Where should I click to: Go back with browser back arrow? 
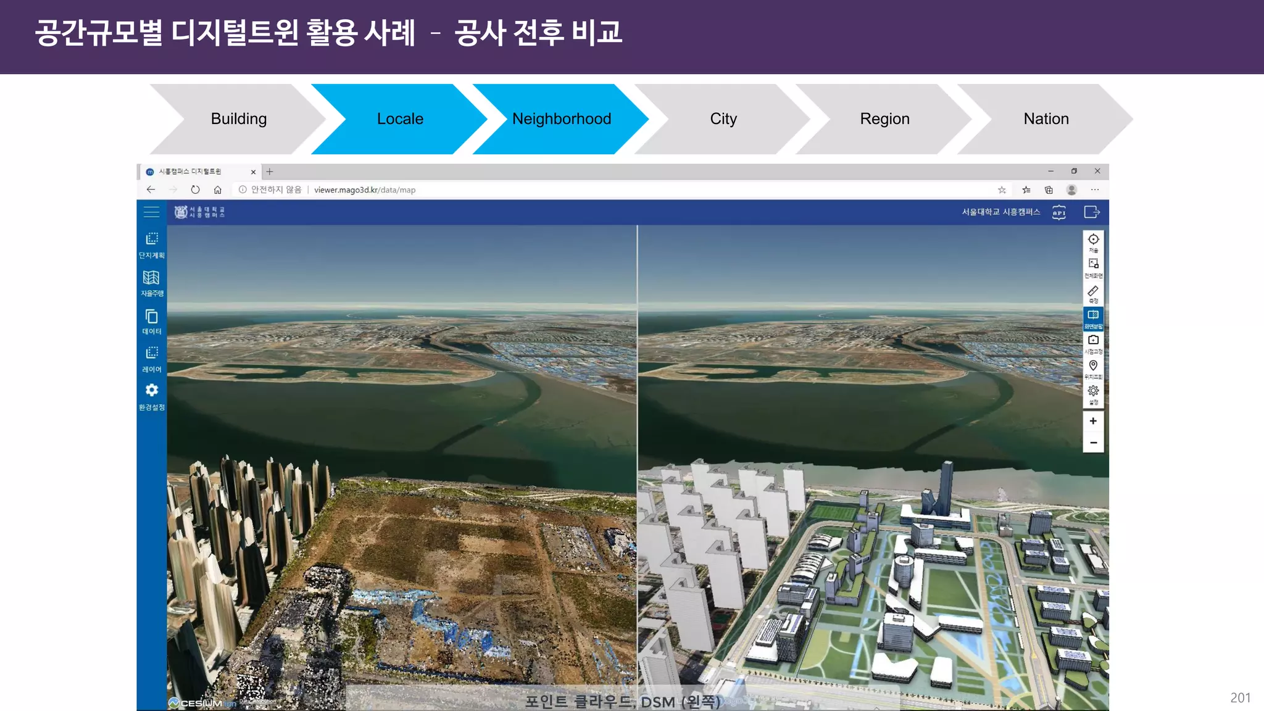[151, 189]
